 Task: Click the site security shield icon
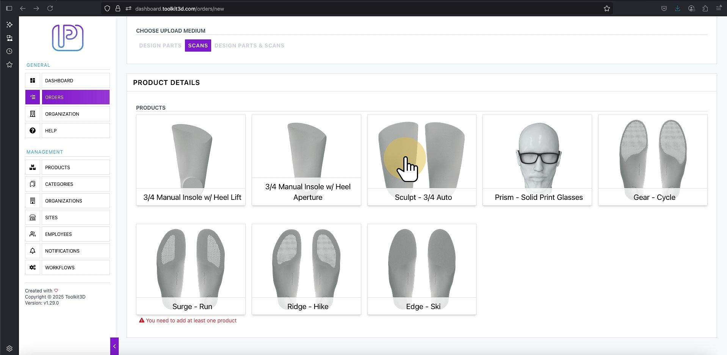(107, 8)
